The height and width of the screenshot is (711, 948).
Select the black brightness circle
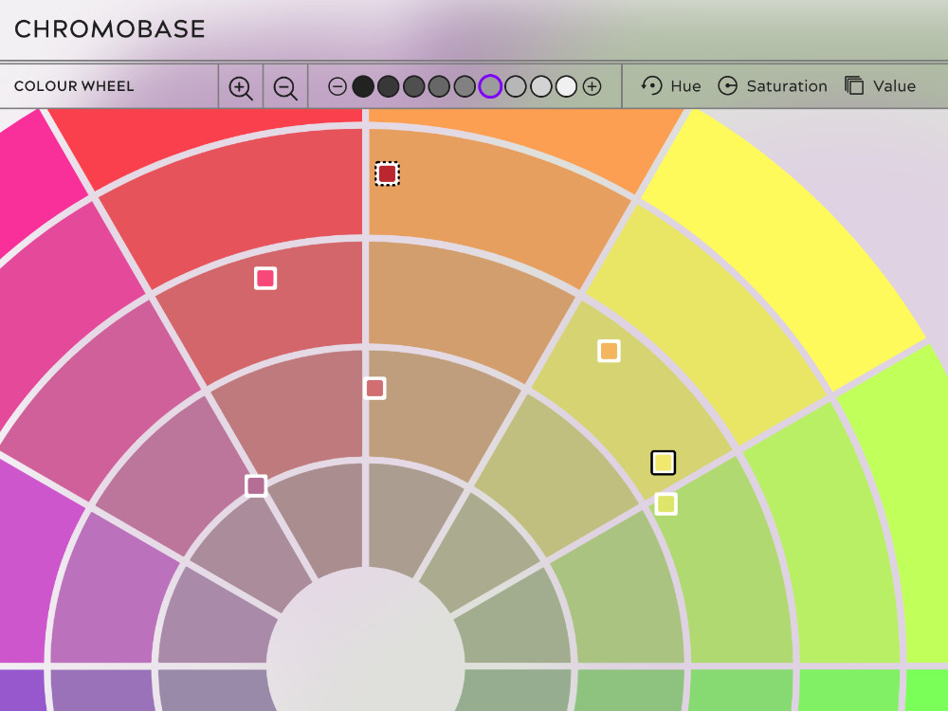pos(363,86)
